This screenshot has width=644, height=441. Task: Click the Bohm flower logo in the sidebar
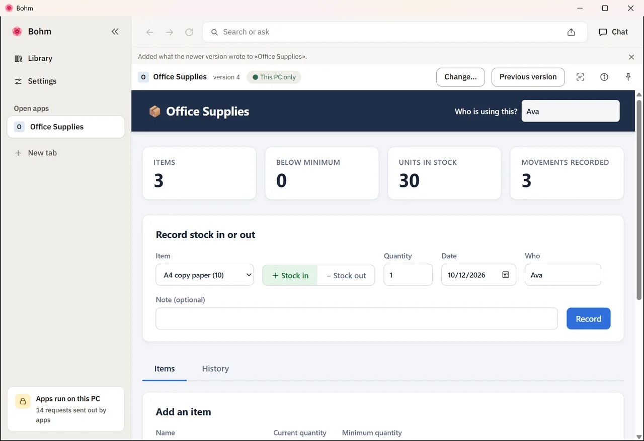pyautogui.click(x=17, y=32)
